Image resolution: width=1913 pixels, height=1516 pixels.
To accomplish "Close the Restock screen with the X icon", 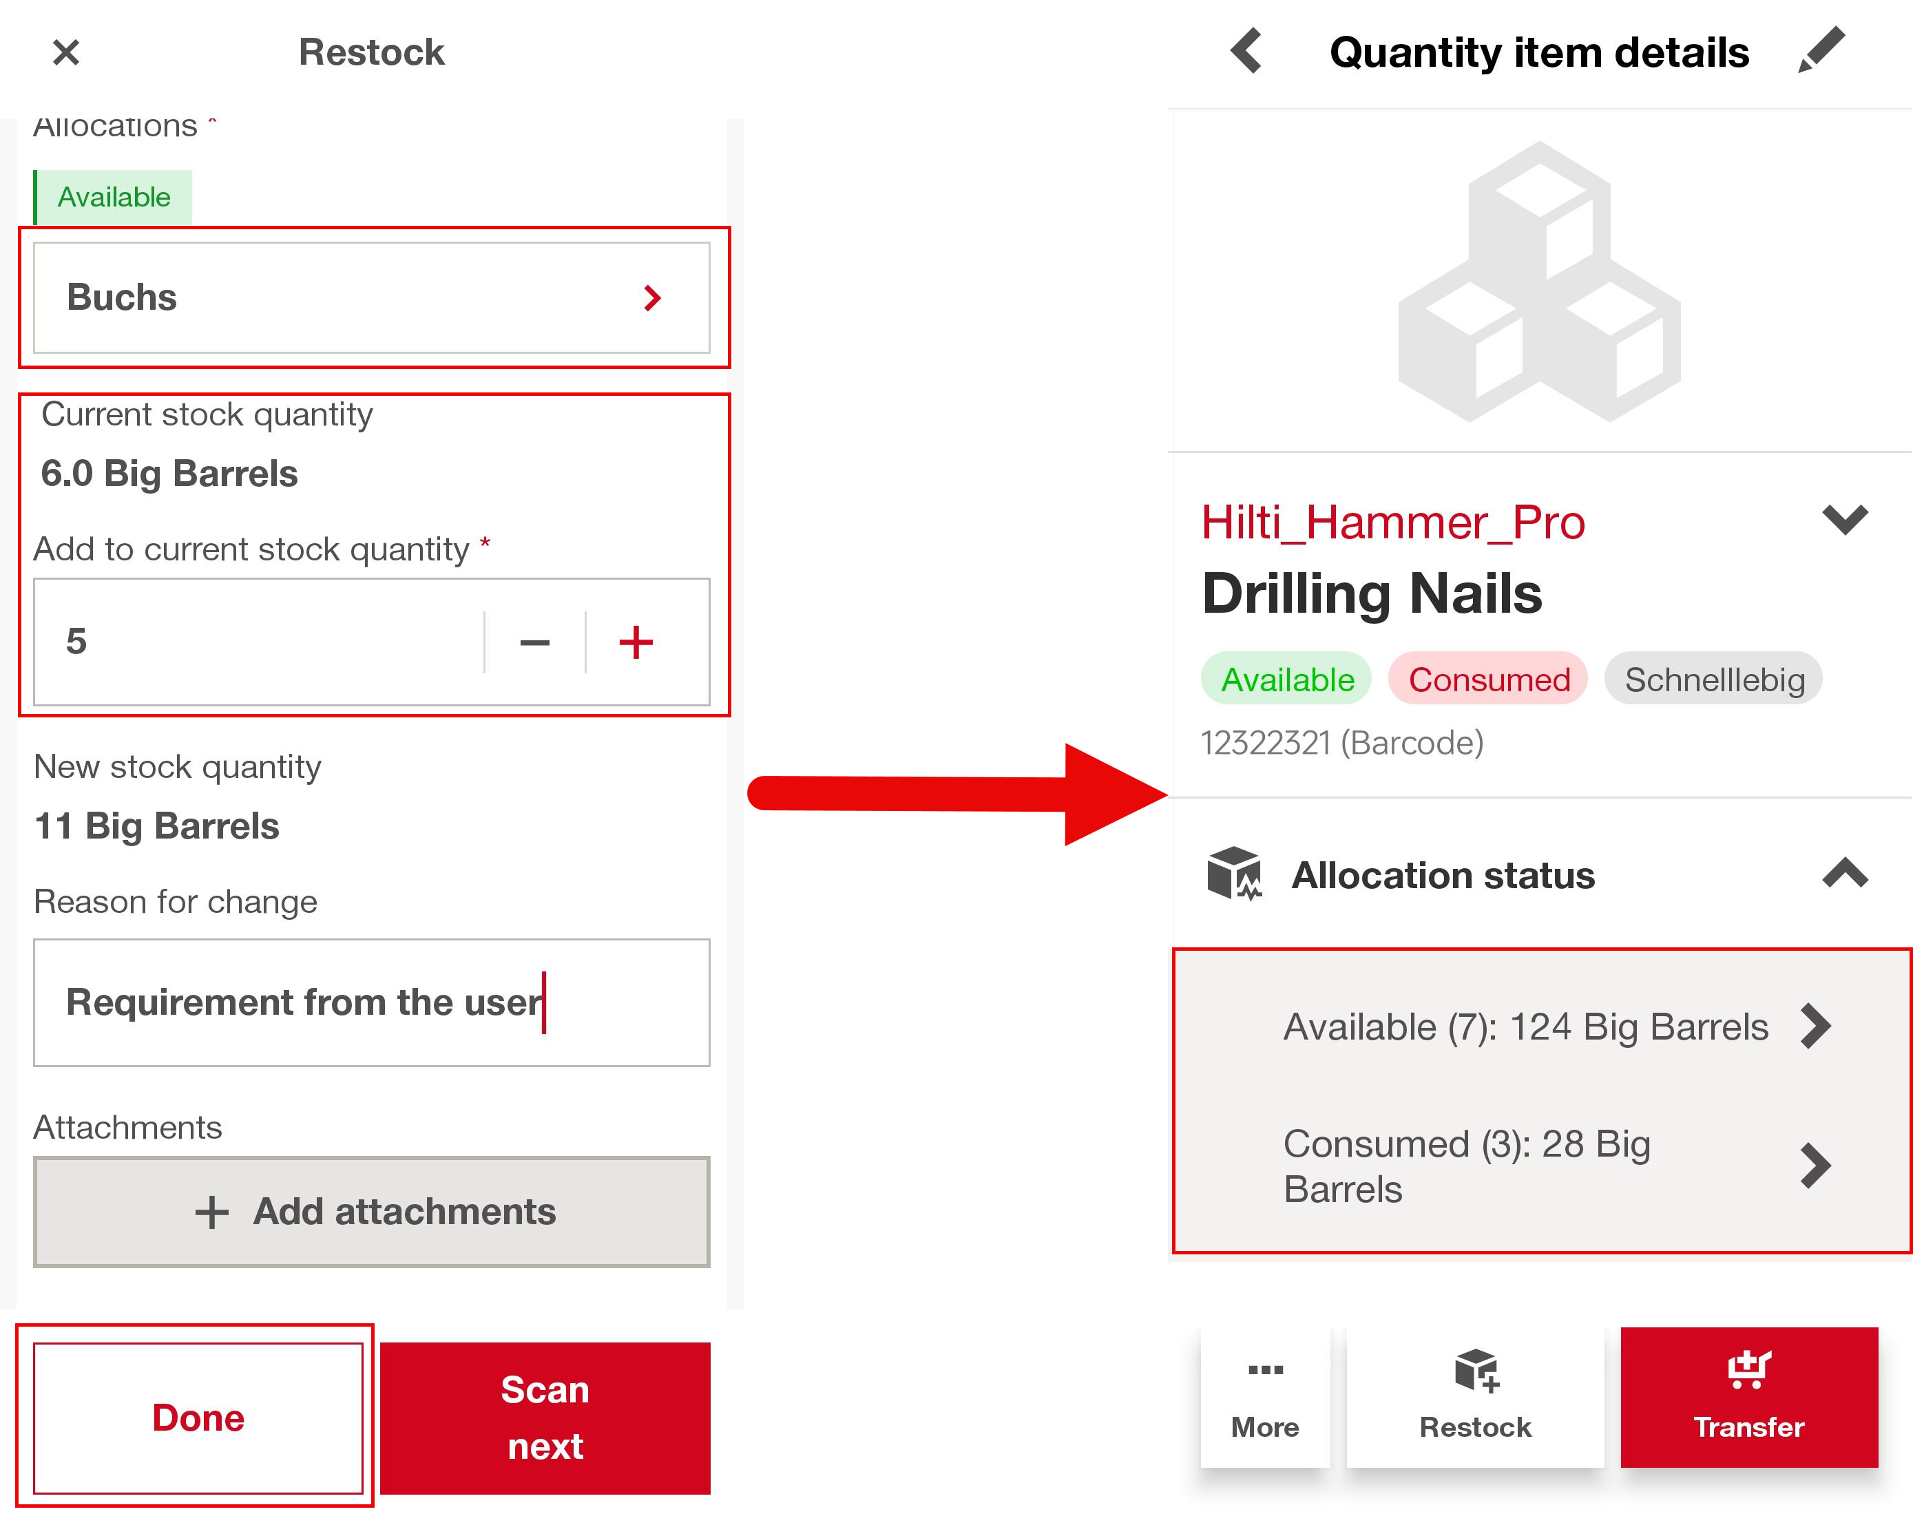I will click(x=67, y=52).
